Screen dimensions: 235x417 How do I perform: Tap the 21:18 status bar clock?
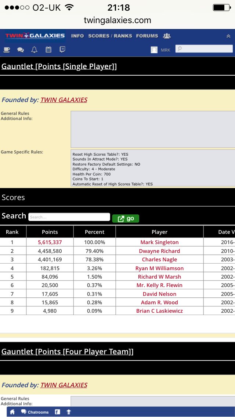(119, 8)
